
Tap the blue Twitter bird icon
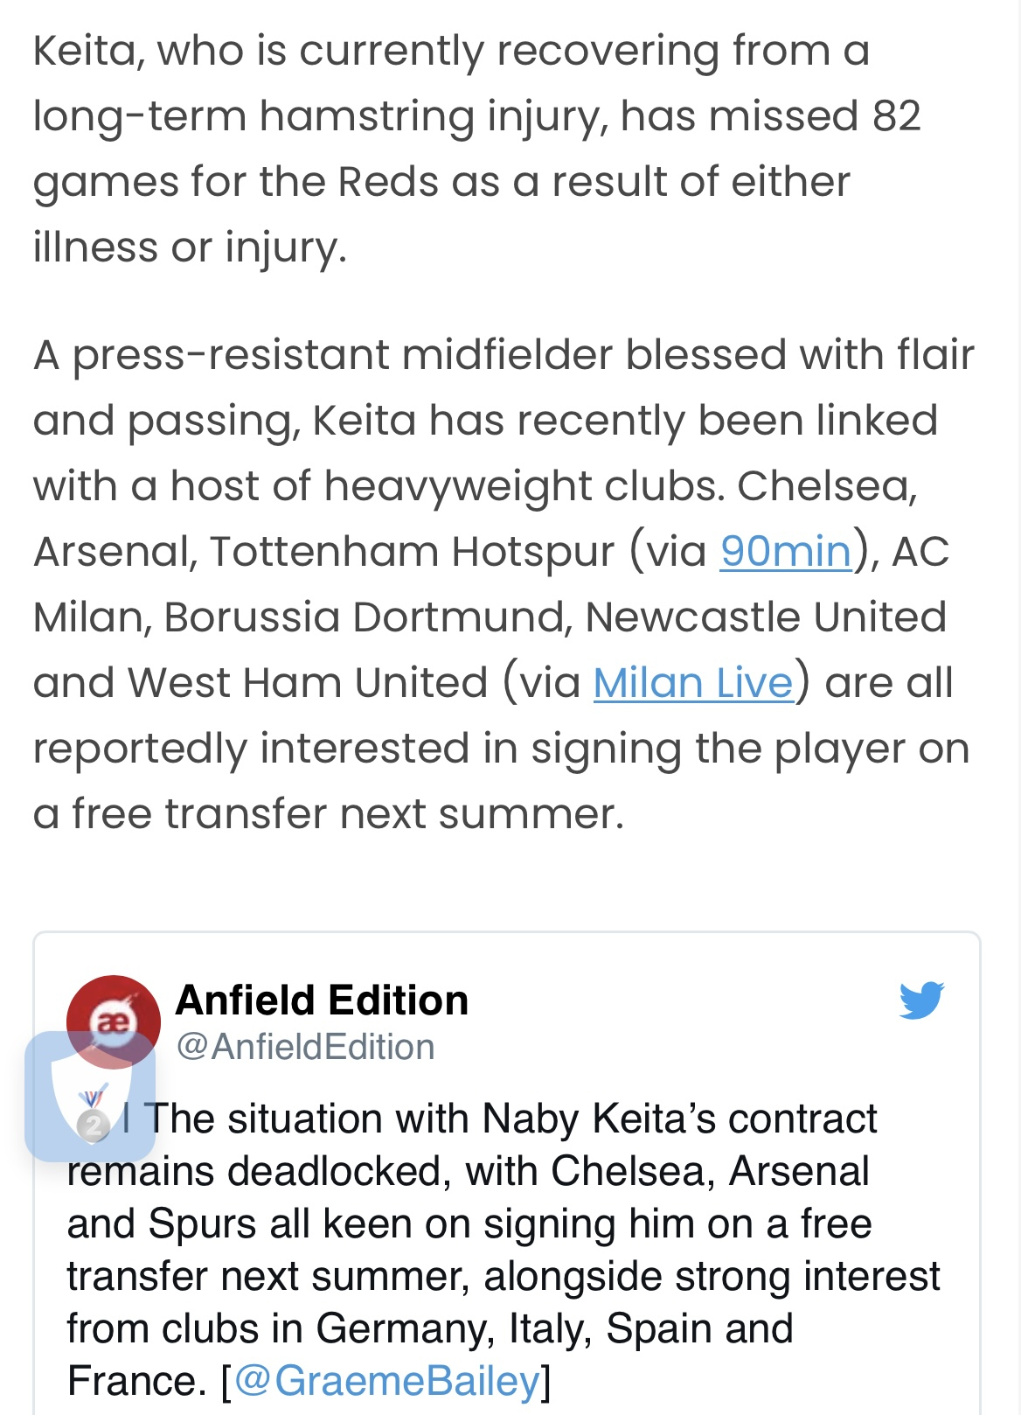coord(921,1000)
